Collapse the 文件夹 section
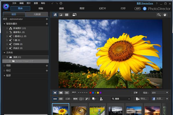The width and height of the screenshot is (173, 115). [x=4, y=53]
